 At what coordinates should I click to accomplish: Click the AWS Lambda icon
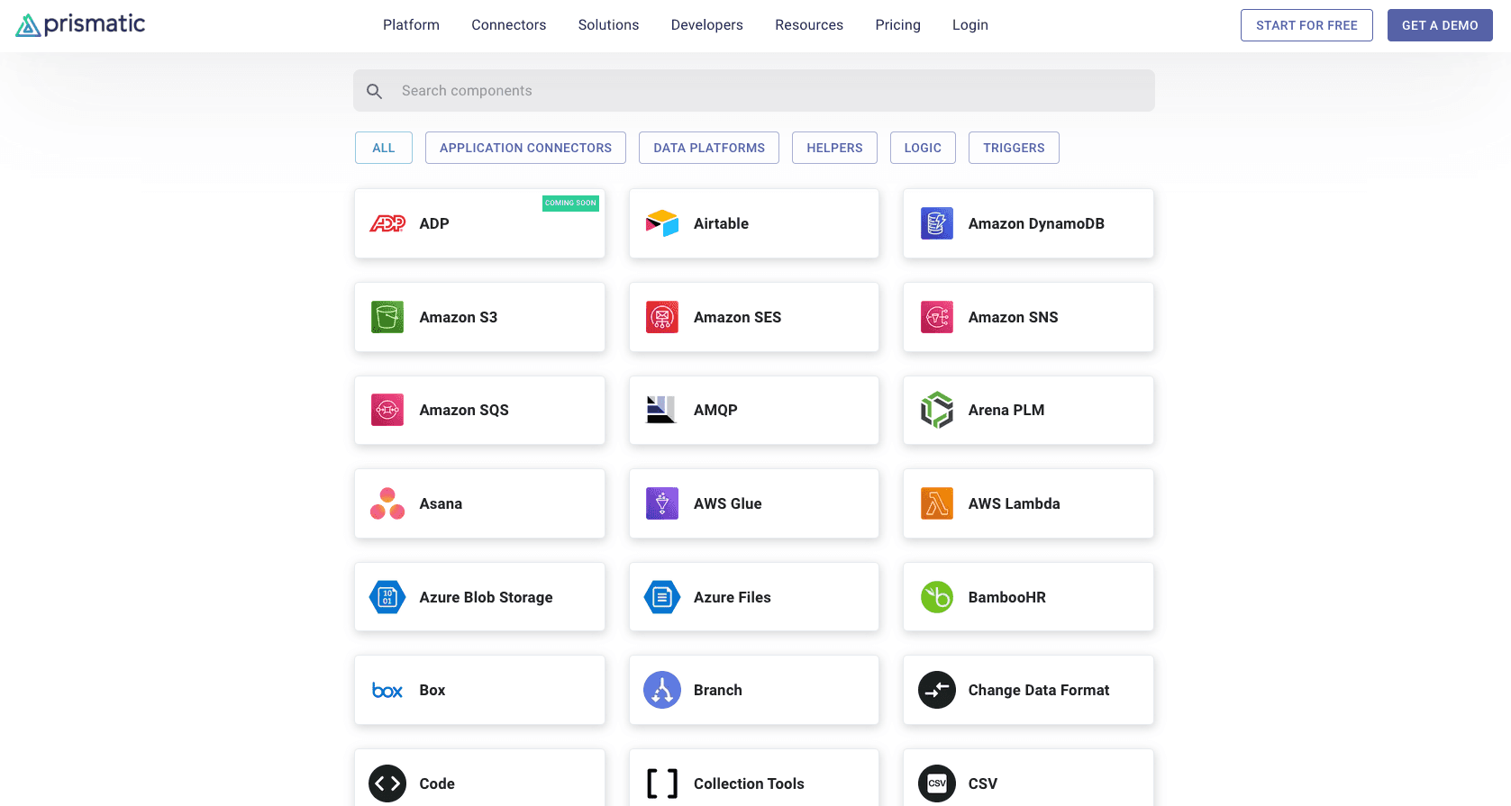937,503
